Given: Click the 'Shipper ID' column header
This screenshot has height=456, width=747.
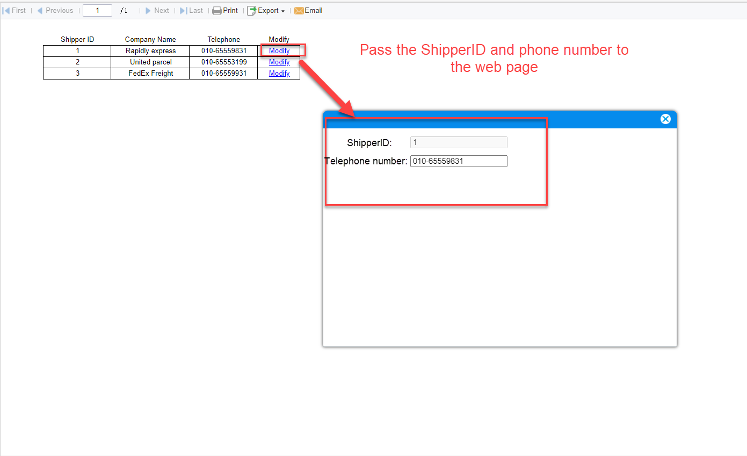Looking at the screenshot, I should pos(77,40).
